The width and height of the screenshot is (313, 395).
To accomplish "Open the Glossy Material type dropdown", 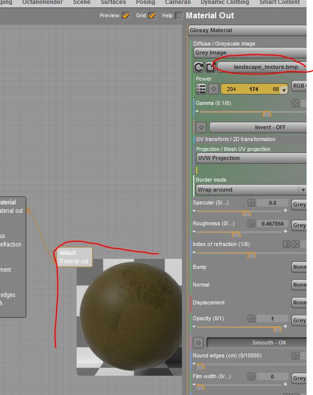I will tap(247, 31).
